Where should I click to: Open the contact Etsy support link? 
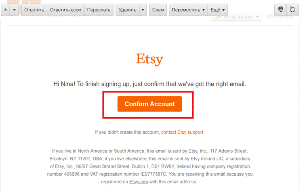182,132
